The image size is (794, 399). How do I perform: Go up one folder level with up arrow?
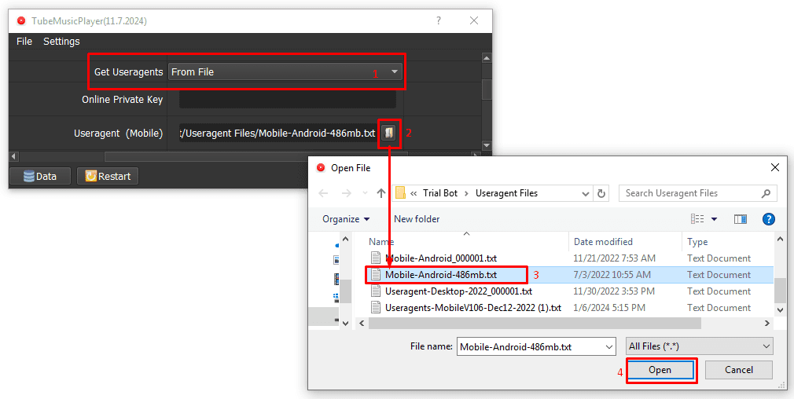[381, 193]
